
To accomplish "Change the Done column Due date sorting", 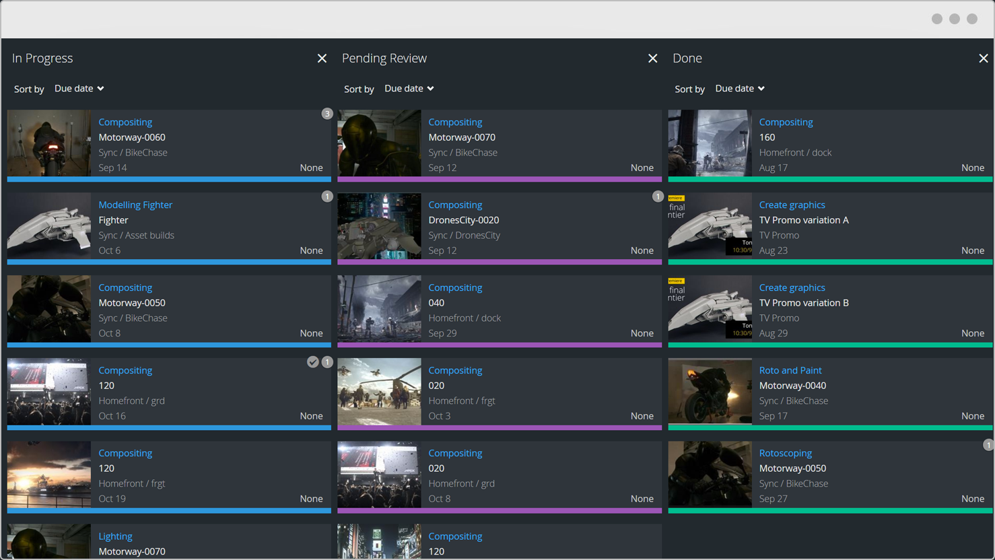I will click(x=740, y=89).
